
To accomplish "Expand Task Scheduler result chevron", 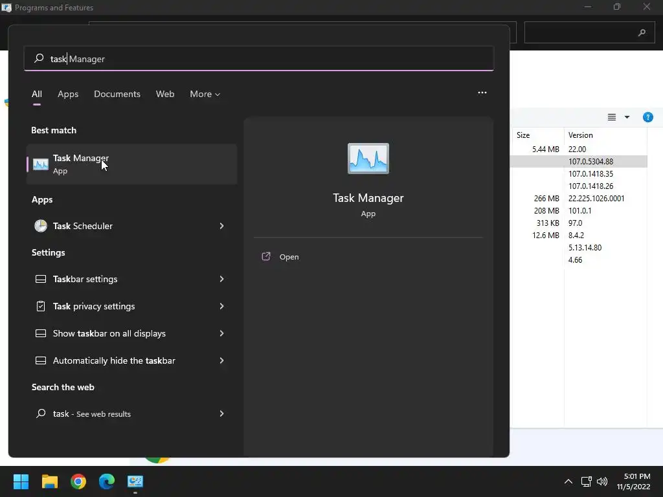I will [221, 226].
